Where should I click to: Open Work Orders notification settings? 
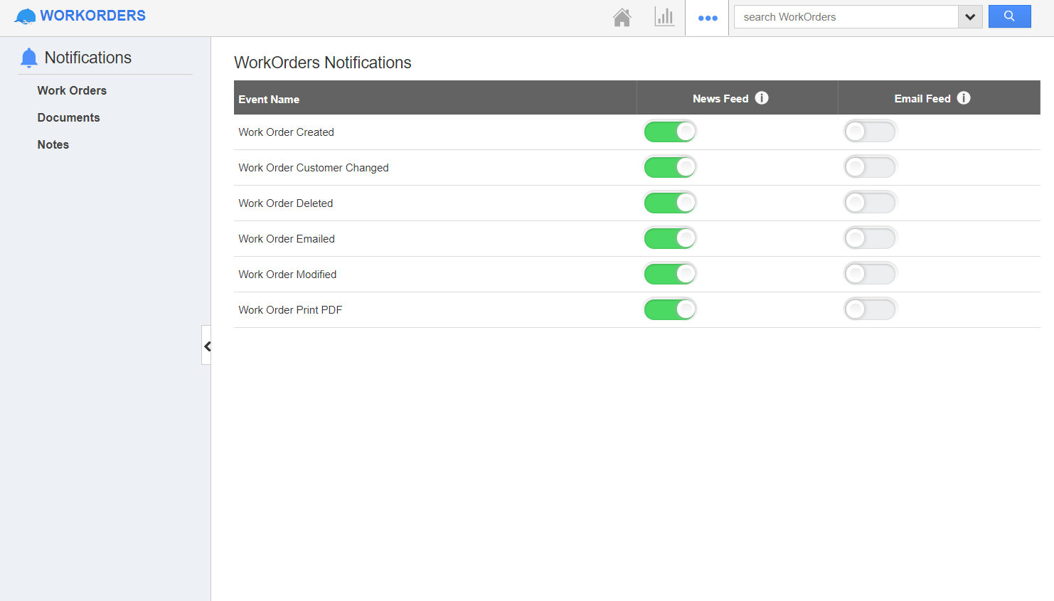pos(72,90)
